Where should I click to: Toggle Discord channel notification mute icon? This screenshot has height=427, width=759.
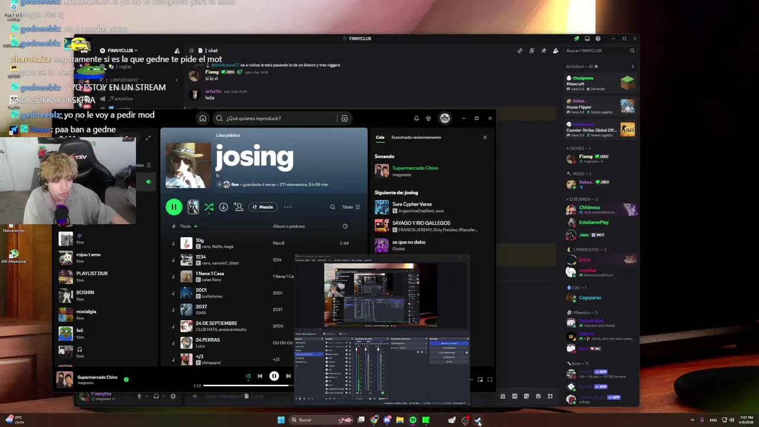[x=532, y=51]
